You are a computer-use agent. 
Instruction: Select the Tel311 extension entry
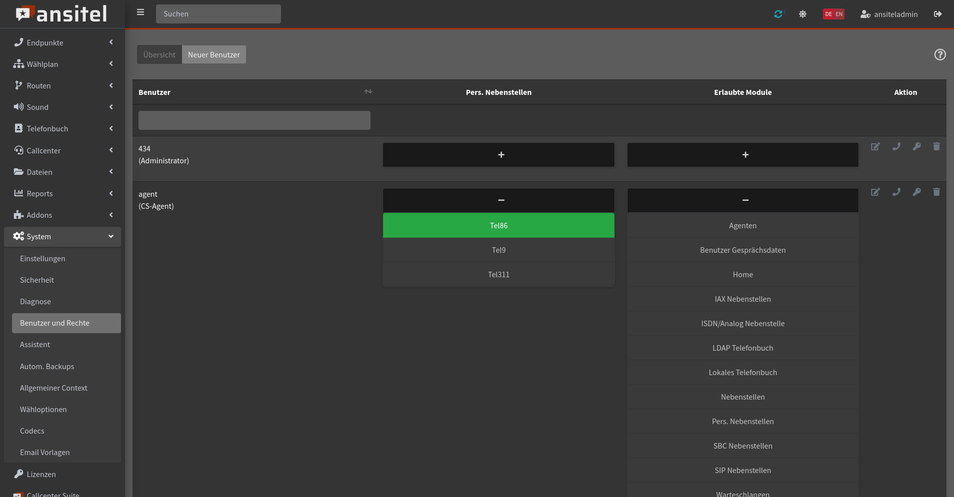(498, 274)
